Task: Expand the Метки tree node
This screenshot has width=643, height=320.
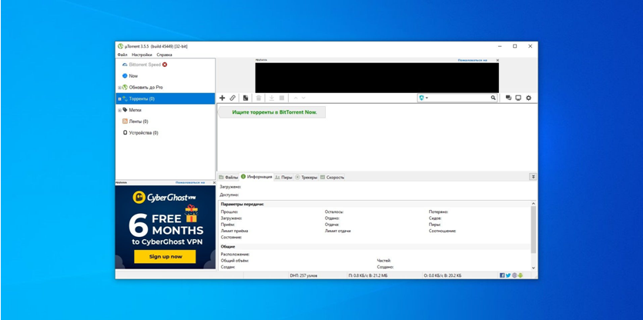Action: coord(119,110)
